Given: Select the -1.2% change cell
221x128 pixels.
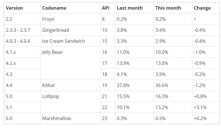Looking at the screenshot, I should [x=200, y=85].
